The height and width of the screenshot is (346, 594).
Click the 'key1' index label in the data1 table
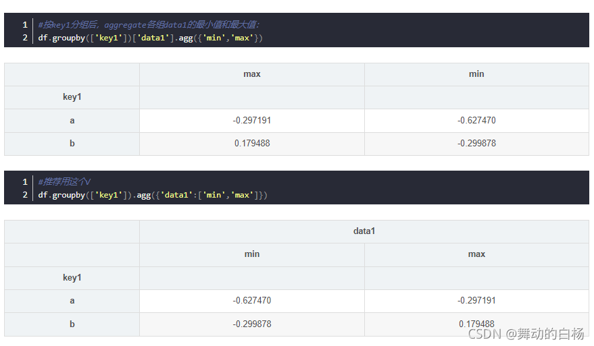tap(72, 278)
